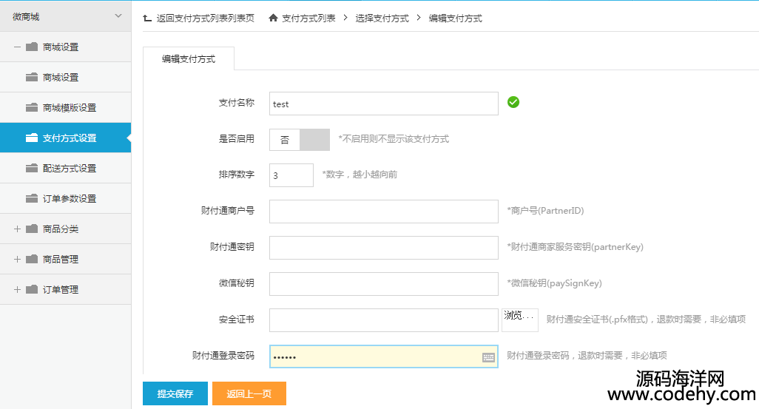Image resolution: width=759 pixels, height=409 pixels.
Task: Toggle the 是否启用 enable switch
Action: [x=299, y=139]
